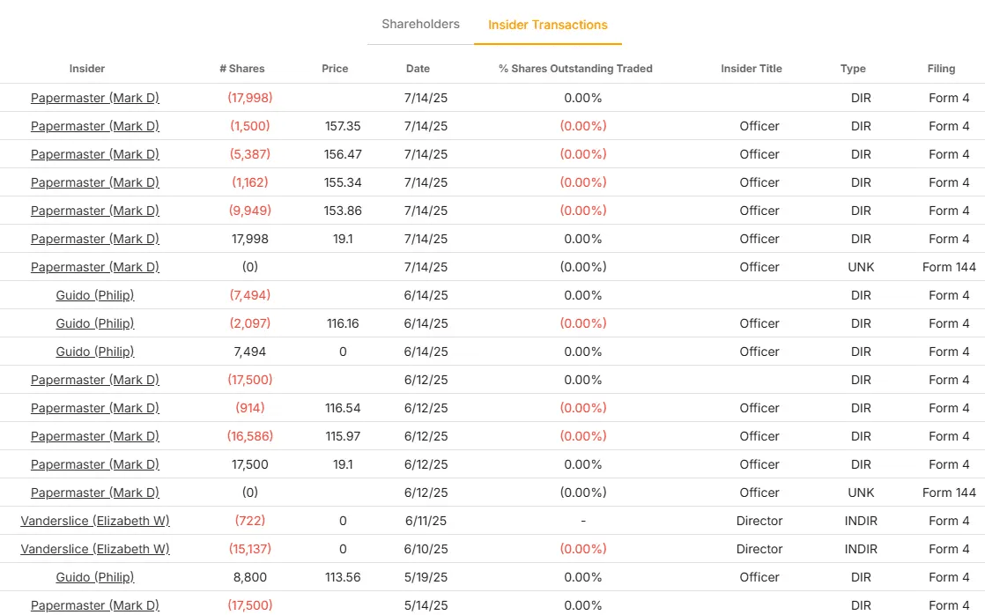Click the Date column header

point(418,69)
